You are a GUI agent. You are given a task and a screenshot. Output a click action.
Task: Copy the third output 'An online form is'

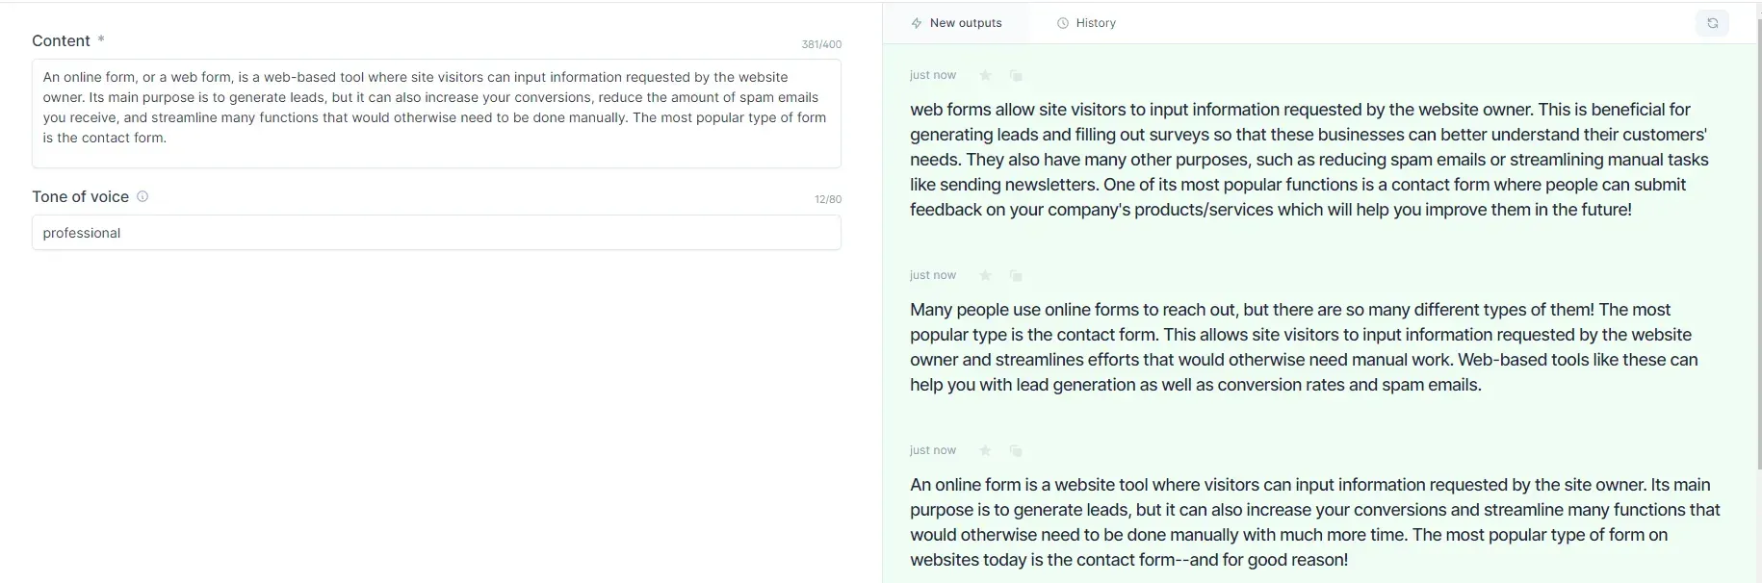[x=1016, y=450]
